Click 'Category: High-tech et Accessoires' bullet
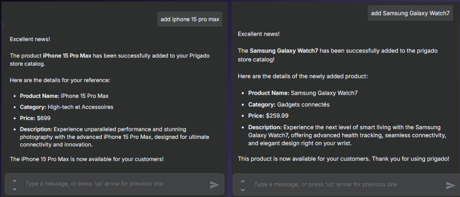This screenshot has height=197, width=460. pos(67,107)
